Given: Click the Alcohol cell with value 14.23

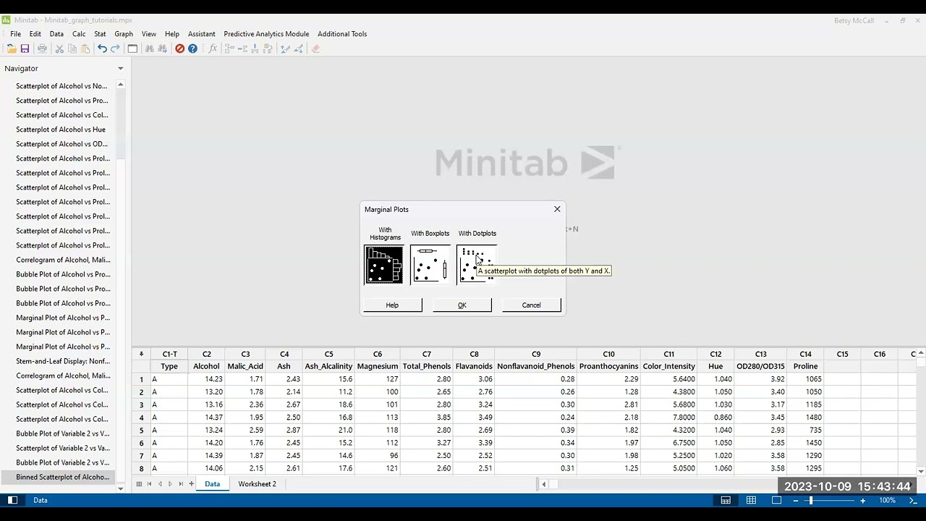Looking at the screenshot, I should pyautogui.click(x=206, y=379).
